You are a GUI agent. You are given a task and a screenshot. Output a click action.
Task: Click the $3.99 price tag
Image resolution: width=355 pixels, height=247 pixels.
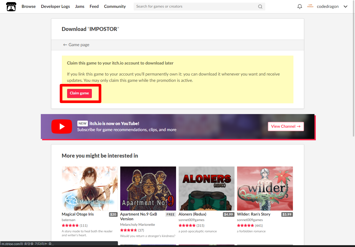tap(287, 214)
